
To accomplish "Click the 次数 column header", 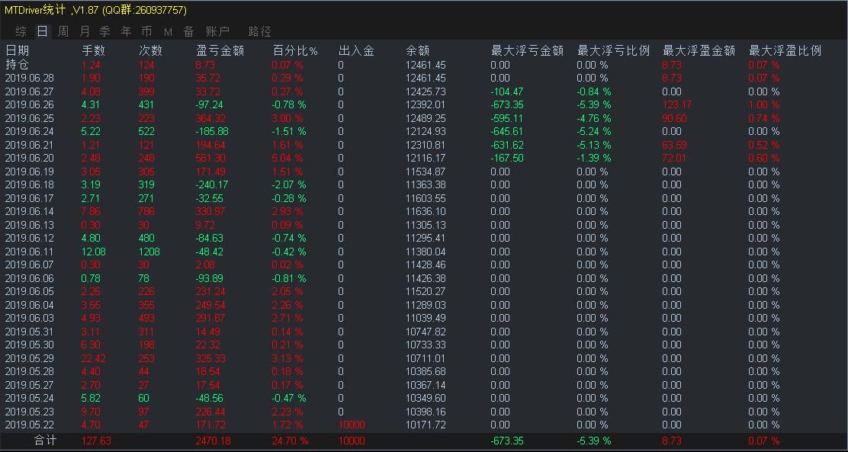I will (151, 51).
